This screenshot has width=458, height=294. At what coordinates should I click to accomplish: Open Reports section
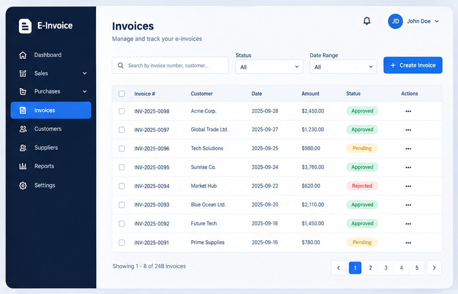[51, 166]
